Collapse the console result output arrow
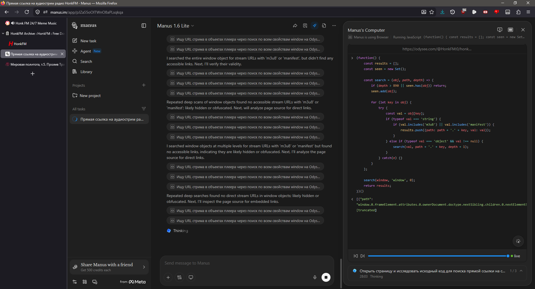The height and width of the screenshot is (289, 535). 352,199
